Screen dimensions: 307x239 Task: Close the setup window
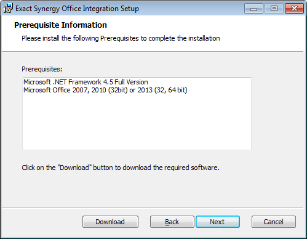click(x=294, y=9)
